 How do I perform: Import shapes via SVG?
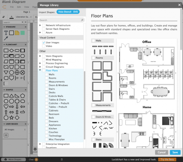point(75,12)
